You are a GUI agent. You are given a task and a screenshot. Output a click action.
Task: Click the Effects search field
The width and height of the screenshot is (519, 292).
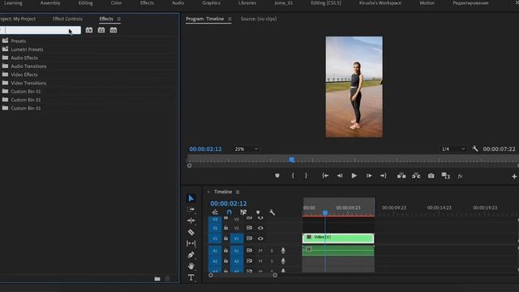pyautogui.click(x=40, y=30)
